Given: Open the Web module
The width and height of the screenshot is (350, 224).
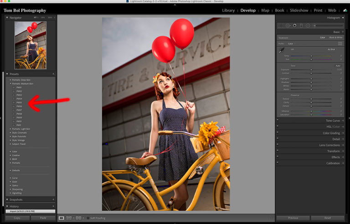Looking at the screenshot, I should [332, 10].
